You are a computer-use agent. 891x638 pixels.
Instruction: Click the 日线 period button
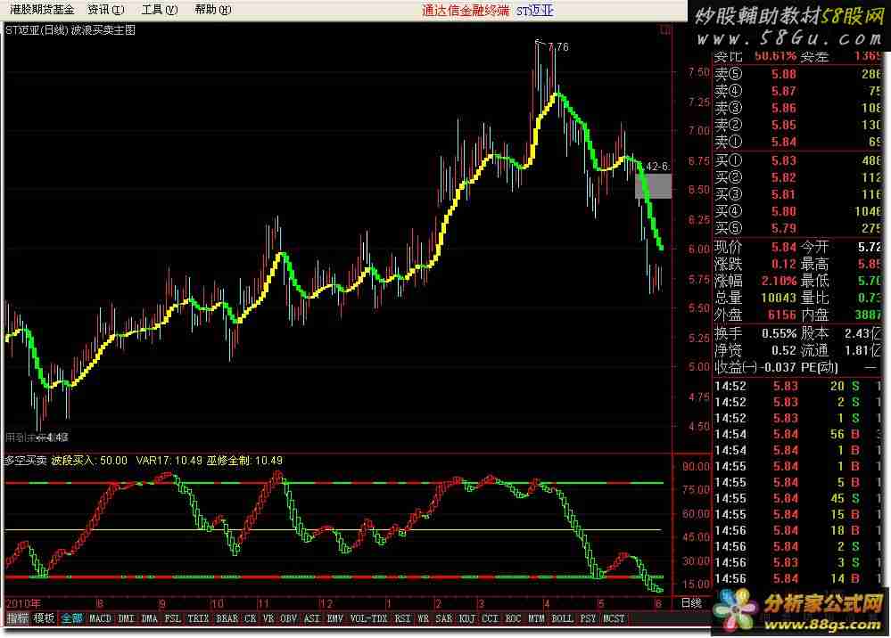691,603
